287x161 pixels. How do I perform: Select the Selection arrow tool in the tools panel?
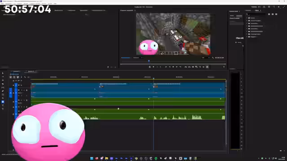(x=3, y=73)
